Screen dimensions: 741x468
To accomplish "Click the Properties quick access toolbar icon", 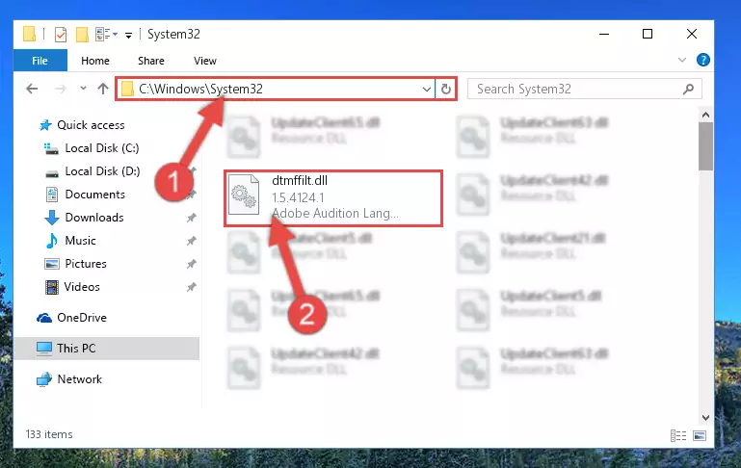I will pos(61,35).
